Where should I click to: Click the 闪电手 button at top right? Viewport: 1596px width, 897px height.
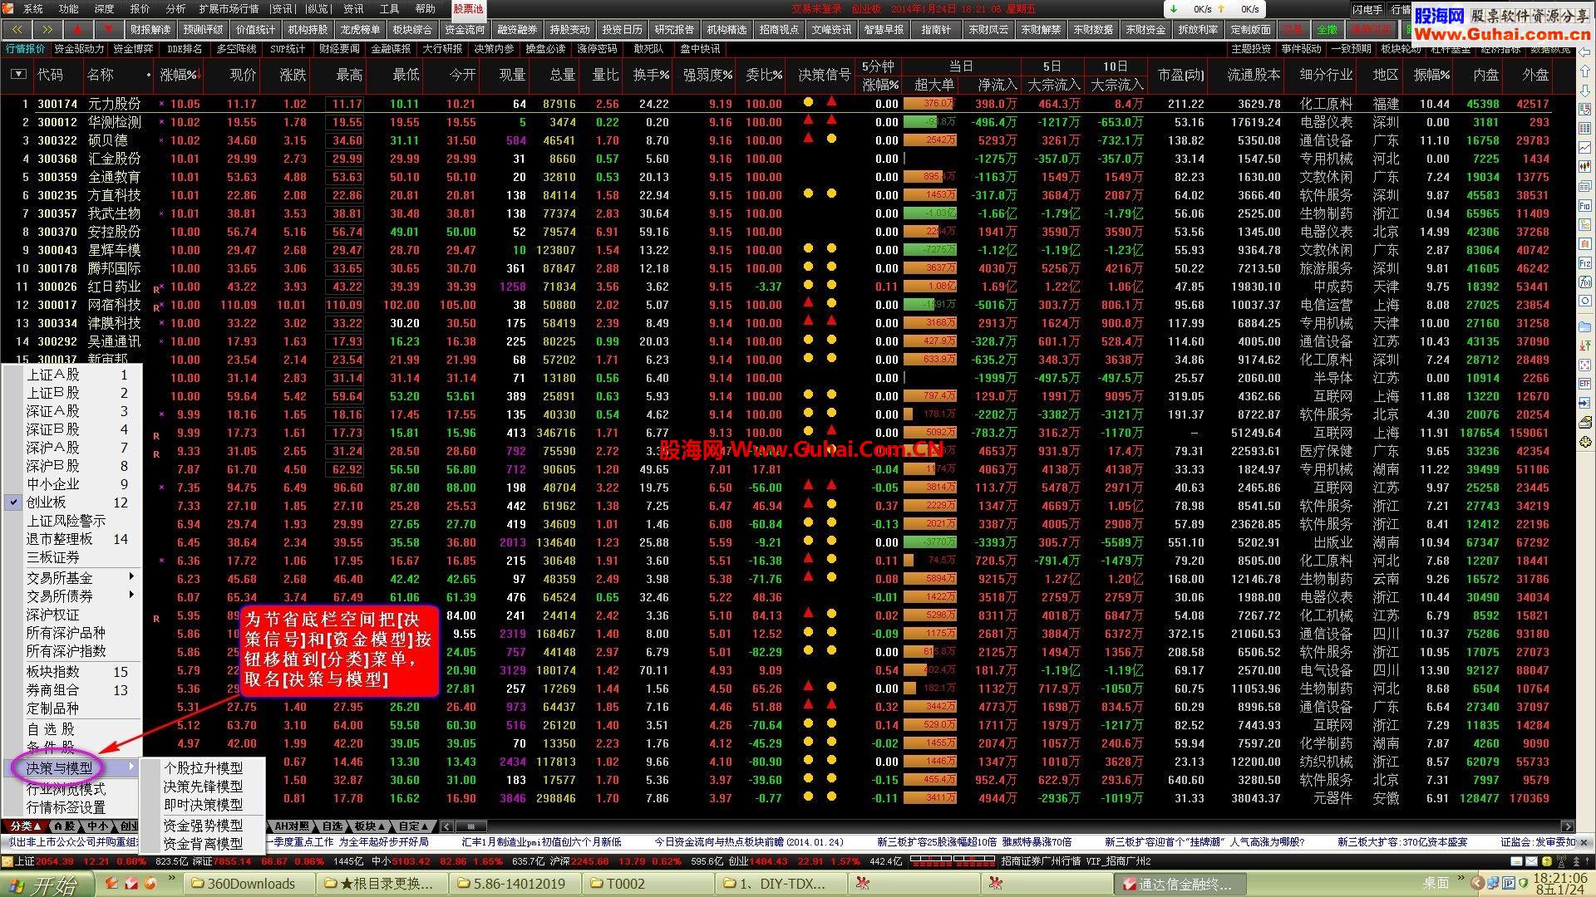(1367, 9)
